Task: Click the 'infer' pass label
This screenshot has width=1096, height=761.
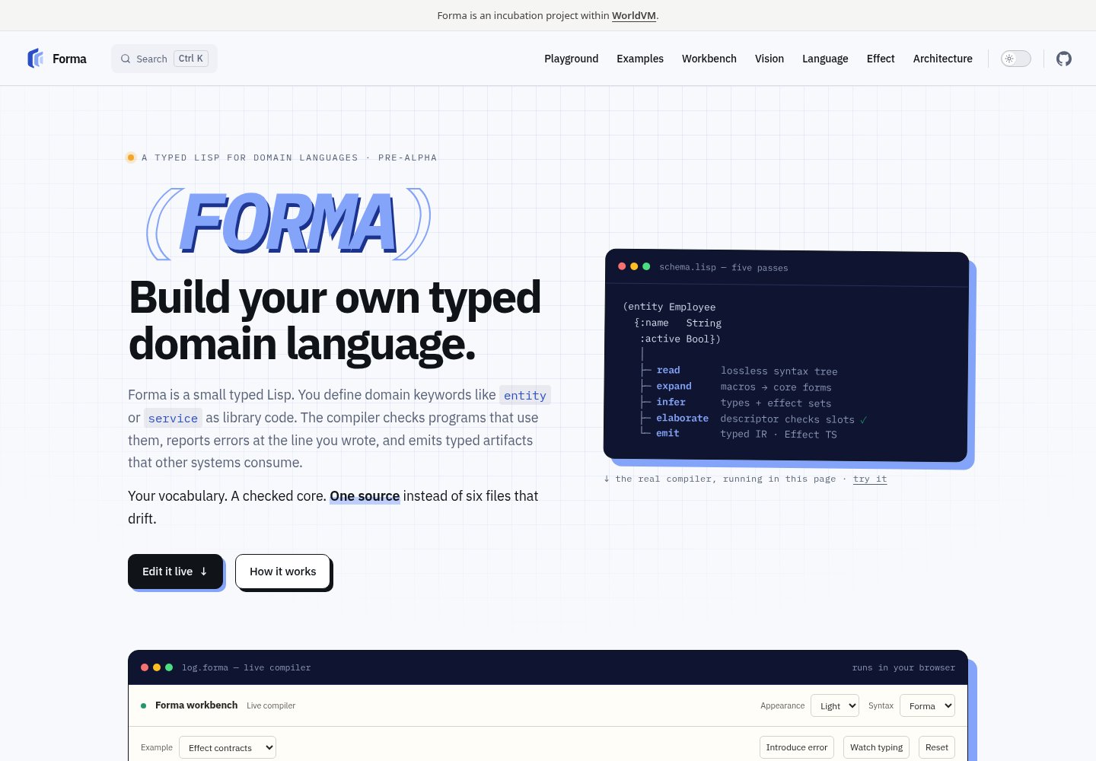Action: [x=671, y=402]
